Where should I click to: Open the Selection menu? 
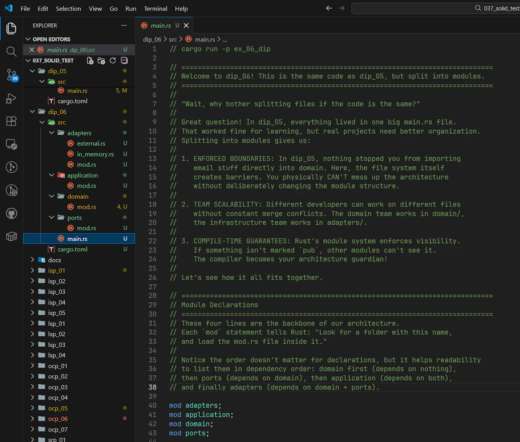point(68,9)
